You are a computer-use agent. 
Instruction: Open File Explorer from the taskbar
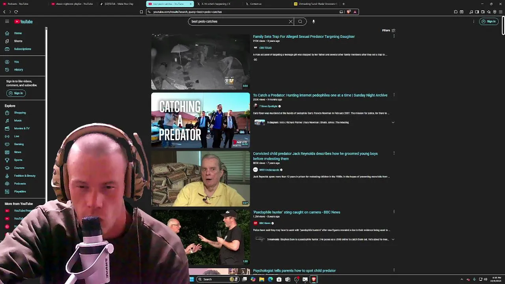coord(262,279)
